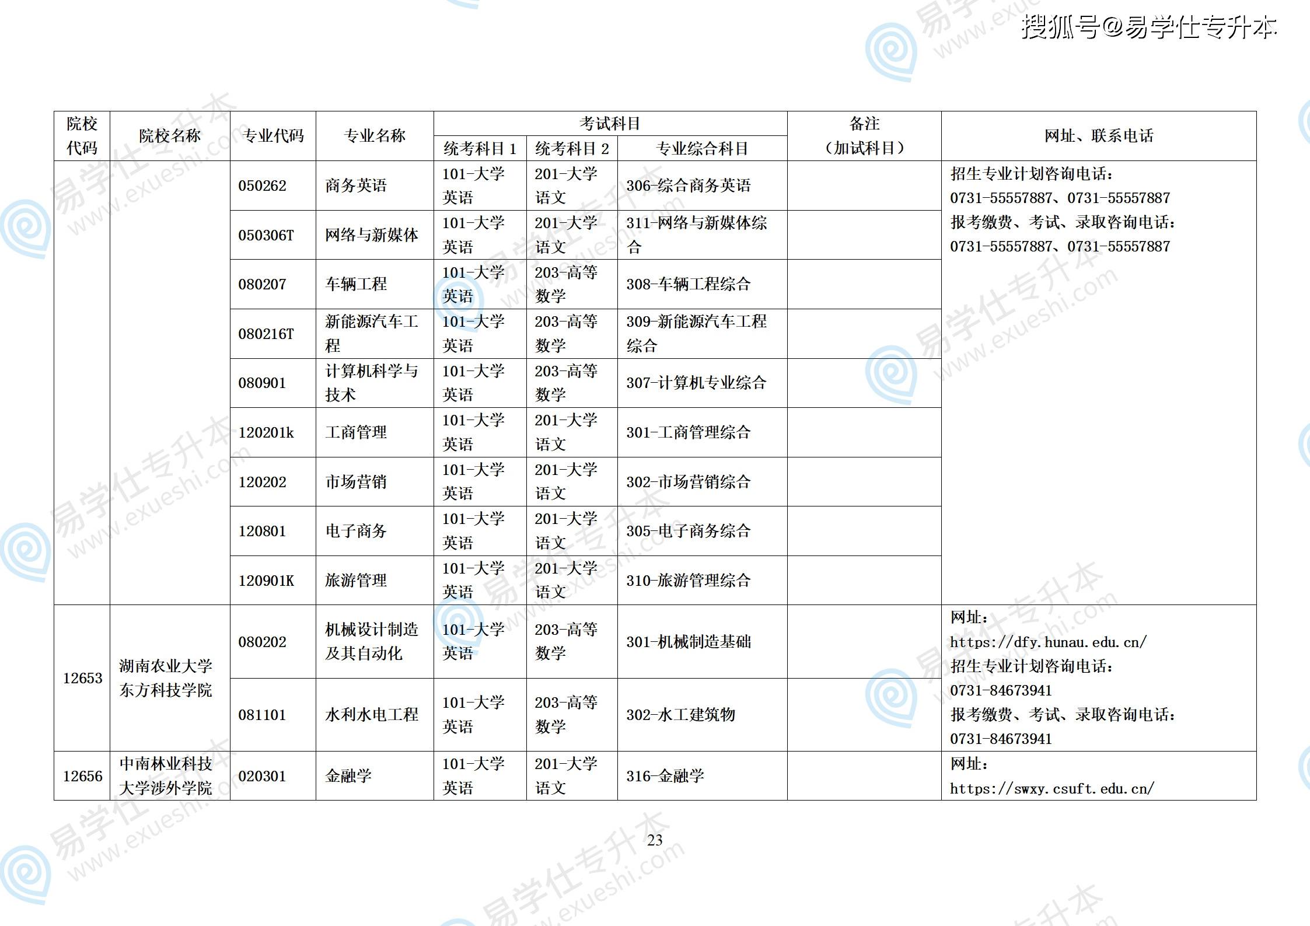Screen dimensions: 1310x926
Task: Select 中南林业科技大学涉外学院 school name
Action: click(170, 776)
